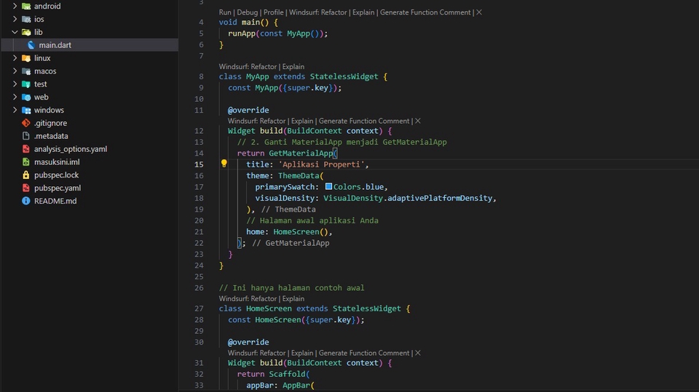Click the git icon of .gitignore
The height and width of the screenshot is (392, 699).
point(26,123)
